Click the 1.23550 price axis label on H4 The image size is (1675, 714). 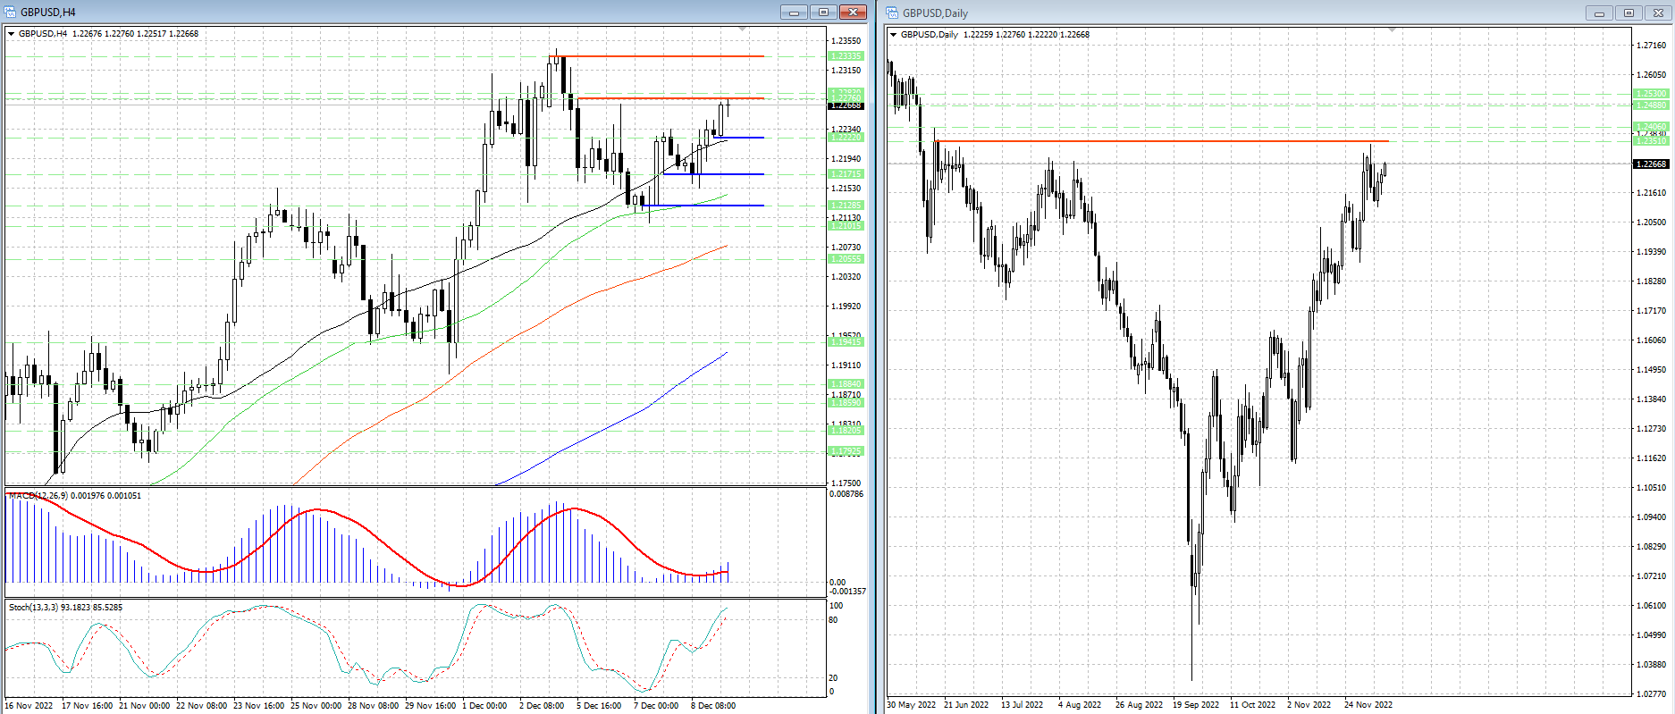846,41
